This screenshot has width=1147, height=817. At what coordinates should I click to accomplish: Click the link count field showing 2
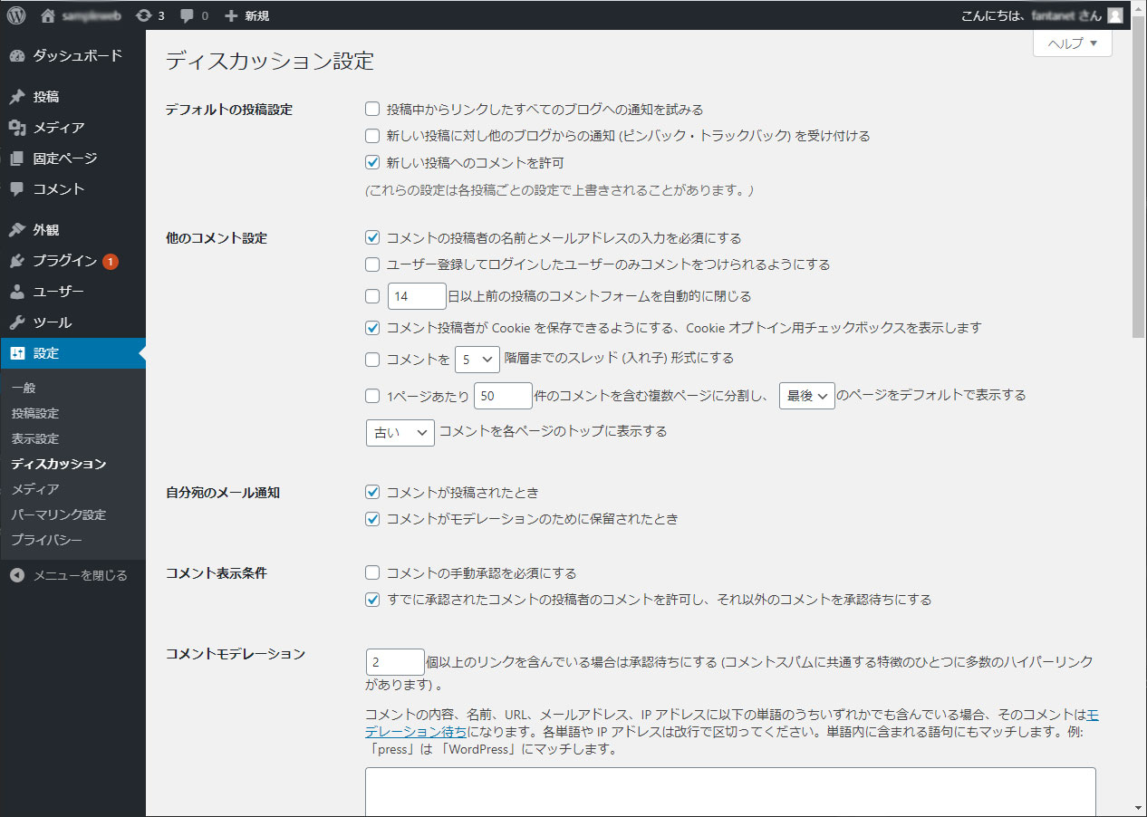(x=395, y=662)
